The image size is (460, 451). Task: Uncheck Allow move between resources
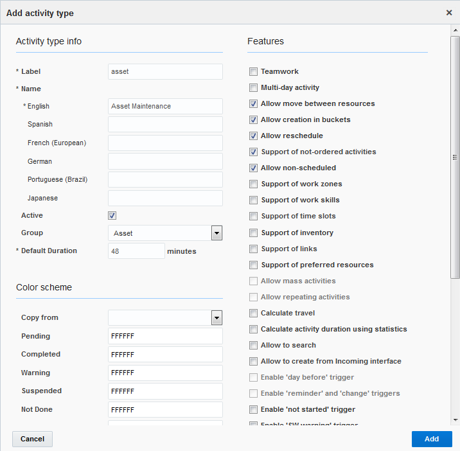coord(254,104)
